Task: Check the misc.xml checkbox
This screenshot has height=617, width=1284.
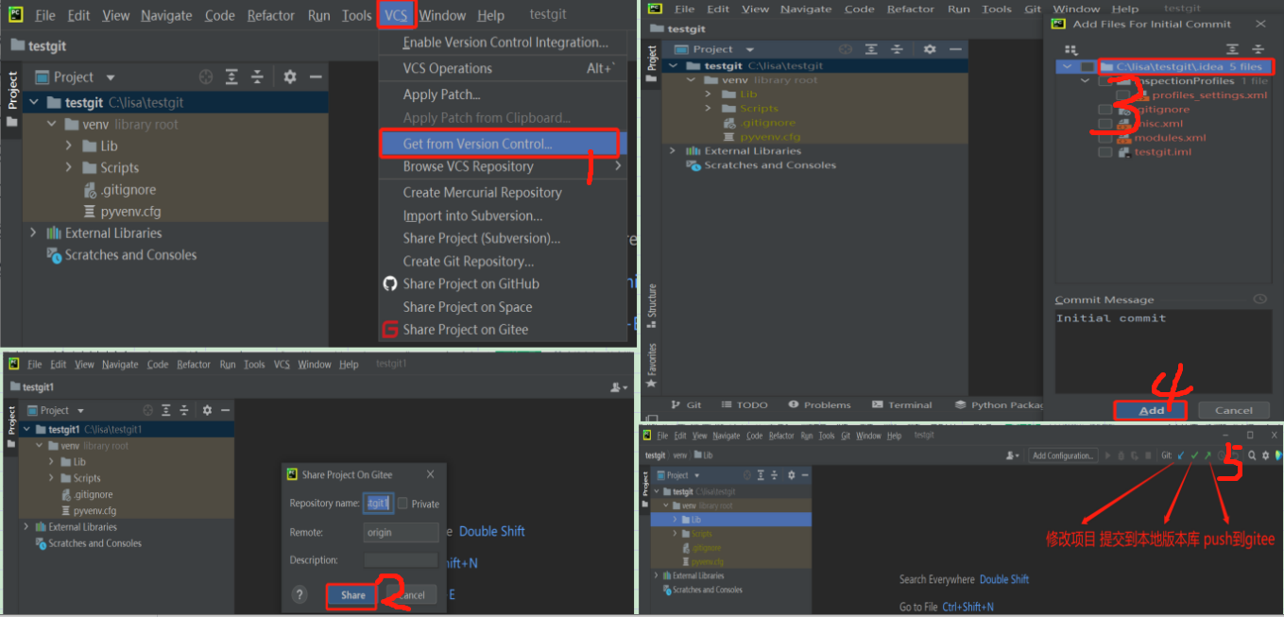Action: (x=1104, y=124)
